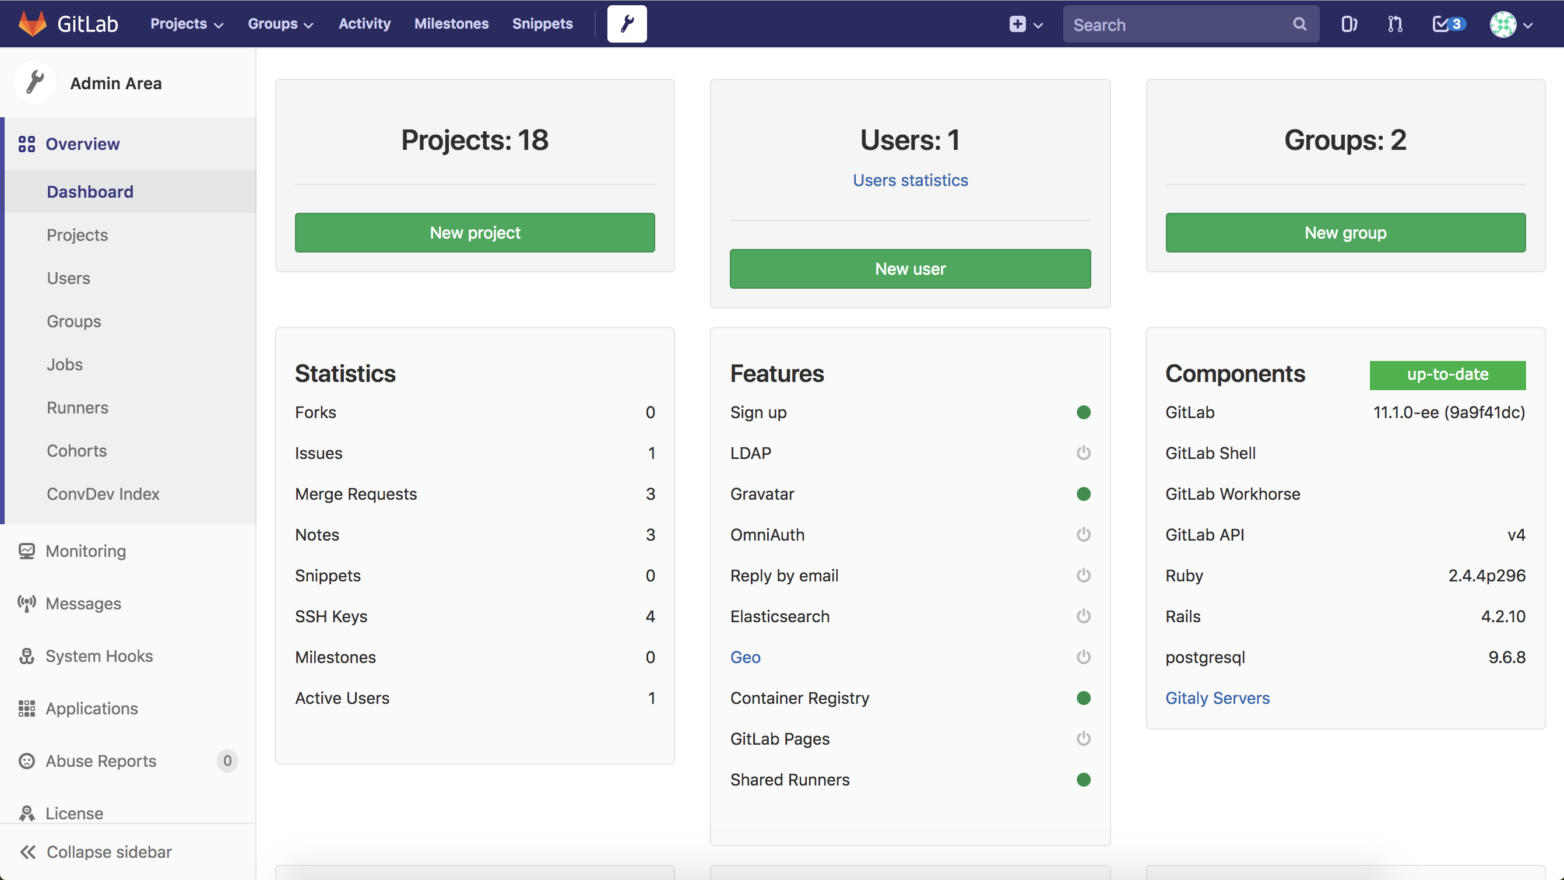Open the Merge requests icon in top bar
The width and height of the screenshot is (1564, 880).
tap(1395, 24)
